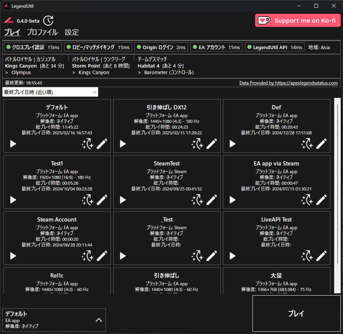Image resolution: width=343 pixels, height=334 pixels.
Task: Create shortcut for the SteamTest profile
Action: 197,200
